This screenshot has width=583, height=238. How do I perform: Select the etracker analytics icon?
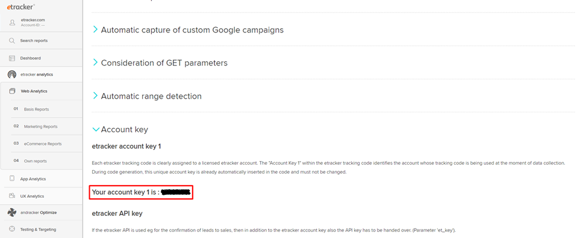[12, 75]
